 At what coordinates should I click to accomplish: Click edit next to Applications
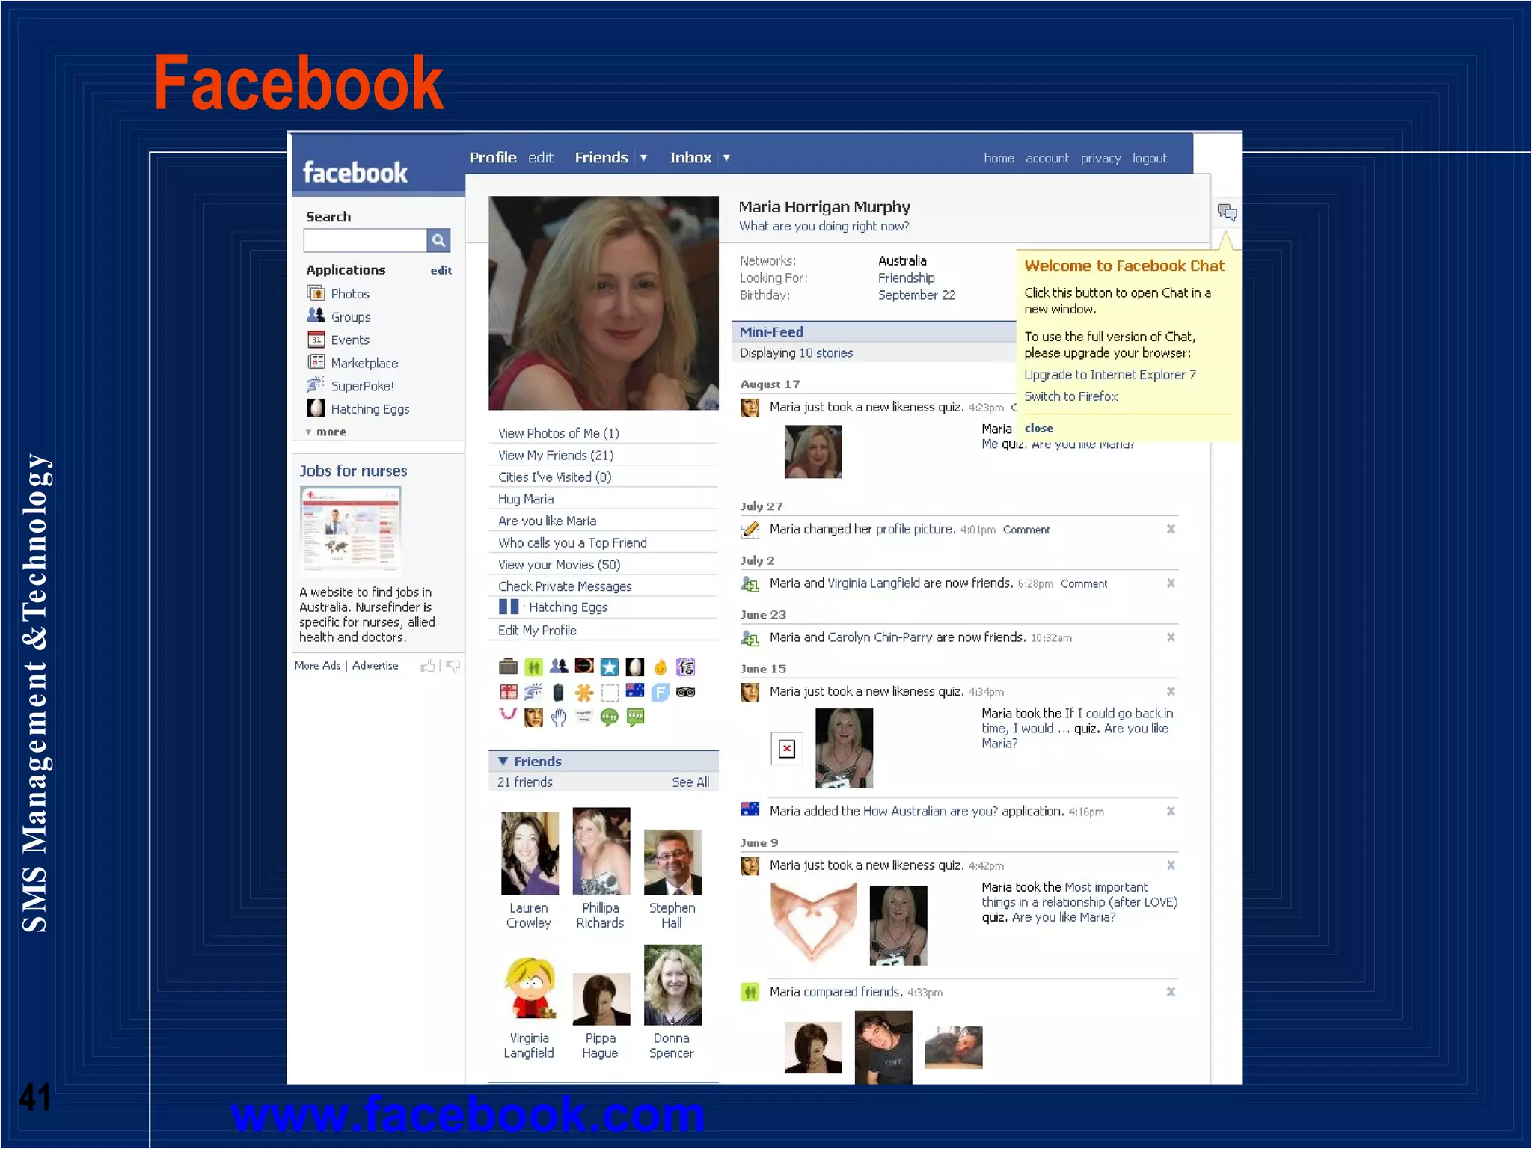pyautogui.click(x=441, y=270)
